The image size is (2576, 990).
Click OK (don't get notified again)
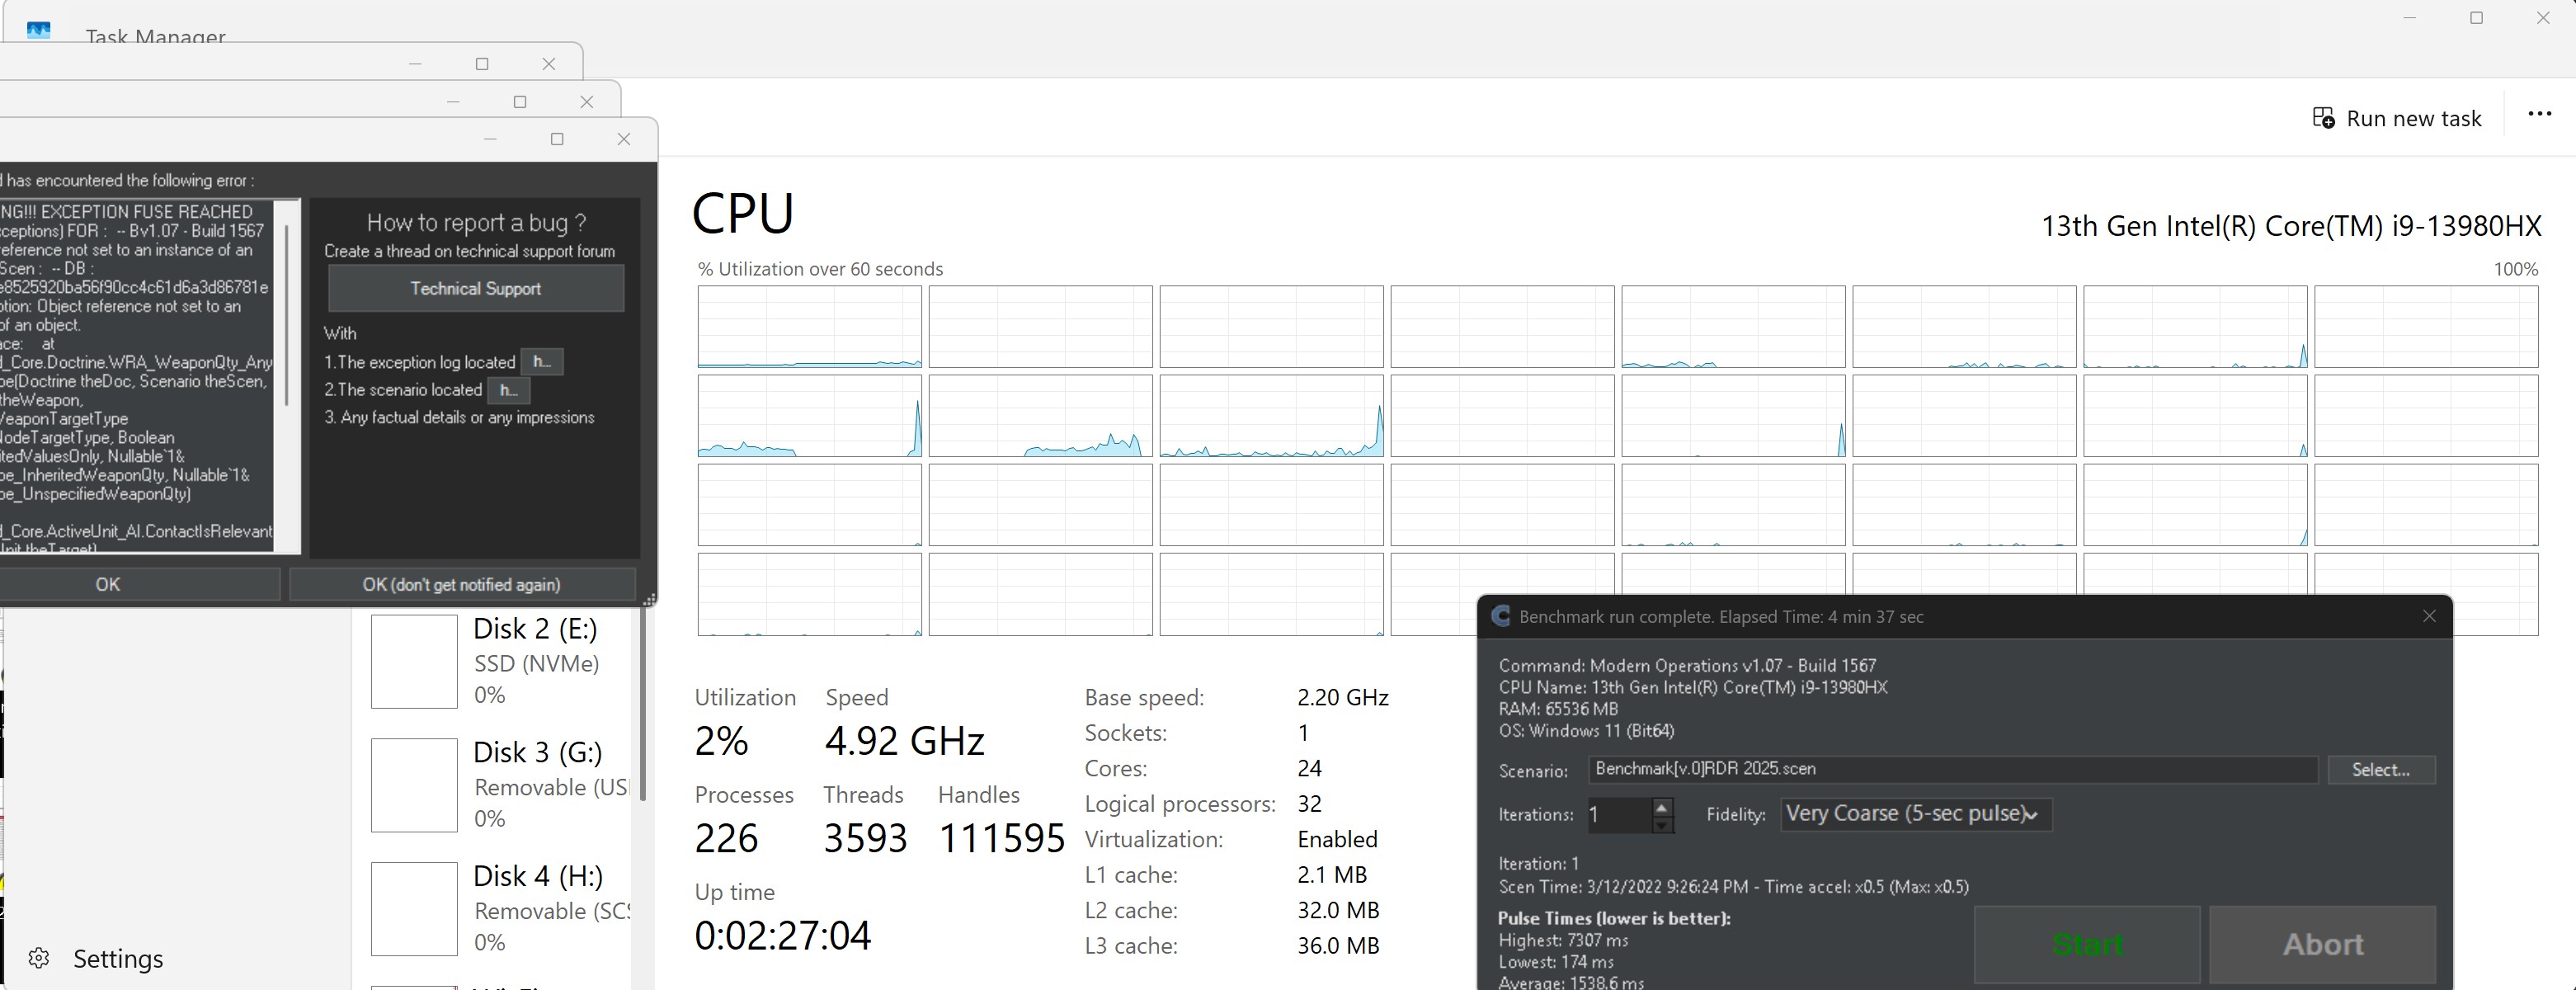462,584
